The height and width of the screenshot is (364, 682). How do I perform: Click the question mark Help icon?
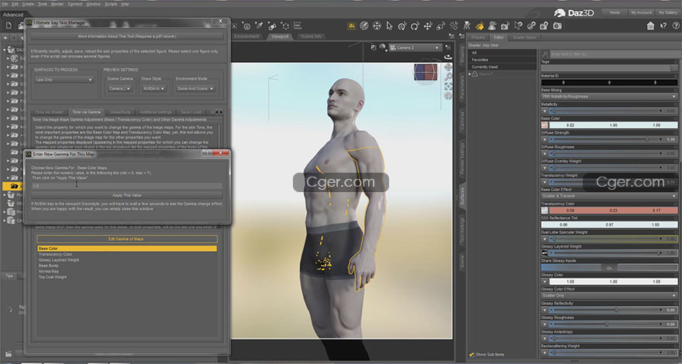(676, 26)
